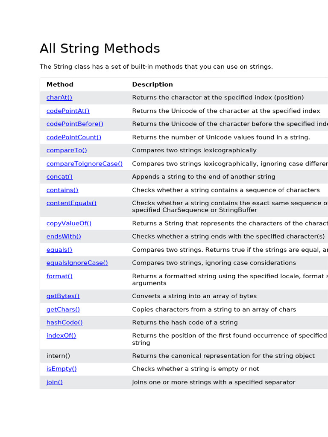This screenshot has height=437, width=328.
Task: Click the concat() link
Action: click(59, 177)
